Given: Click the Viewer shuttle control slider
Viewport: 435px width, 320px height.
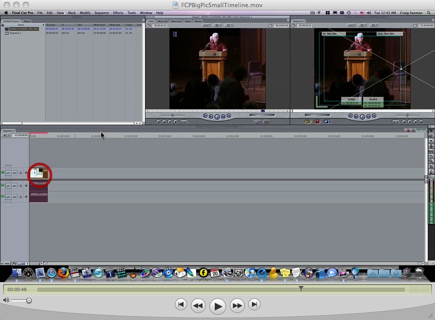Looking at the screenshot, I should pos(172,115).
